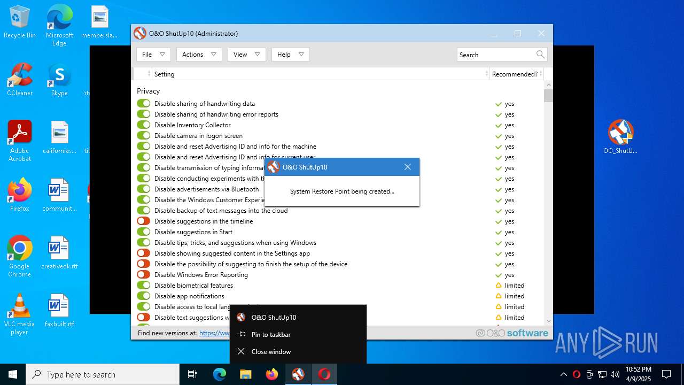Toggle Disable biometrical features
The width and height of the screenshot is (684, 385).
click(x=143, y=286)
